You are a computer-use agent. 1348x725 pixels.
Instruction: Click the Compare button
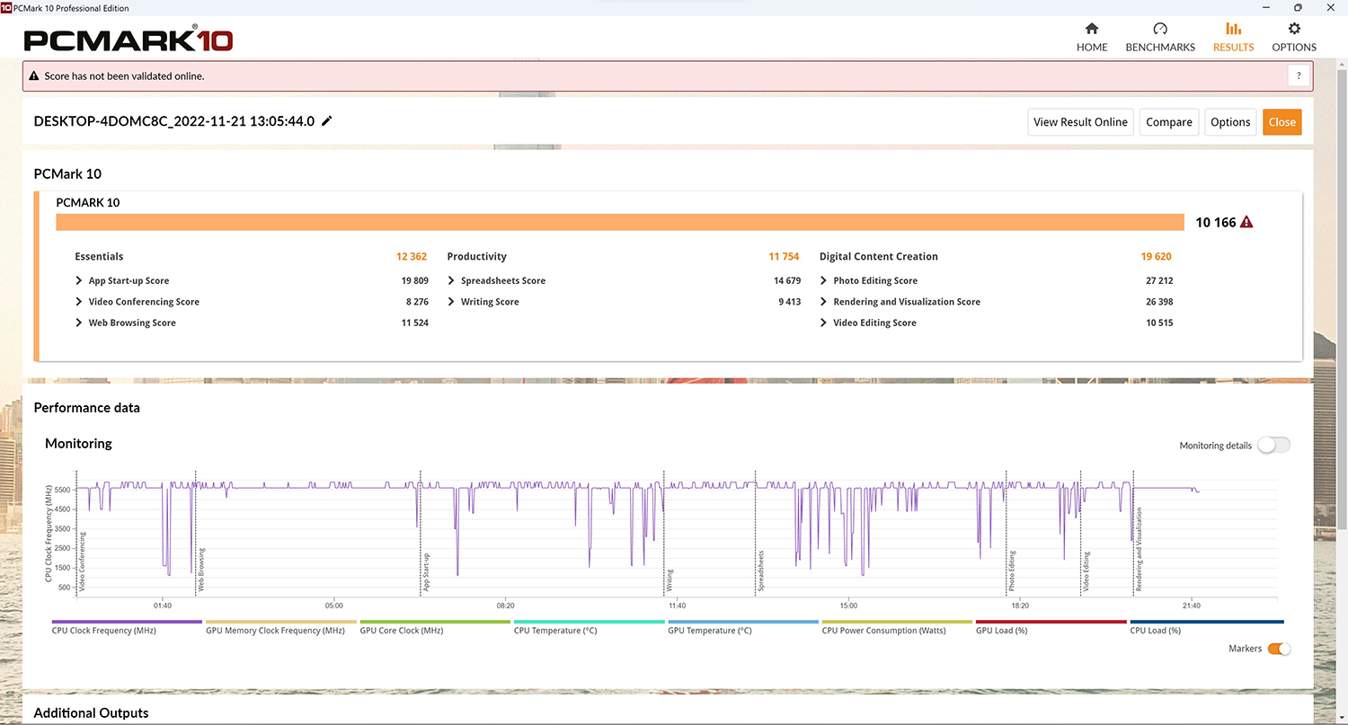[x=1169, y=122]
